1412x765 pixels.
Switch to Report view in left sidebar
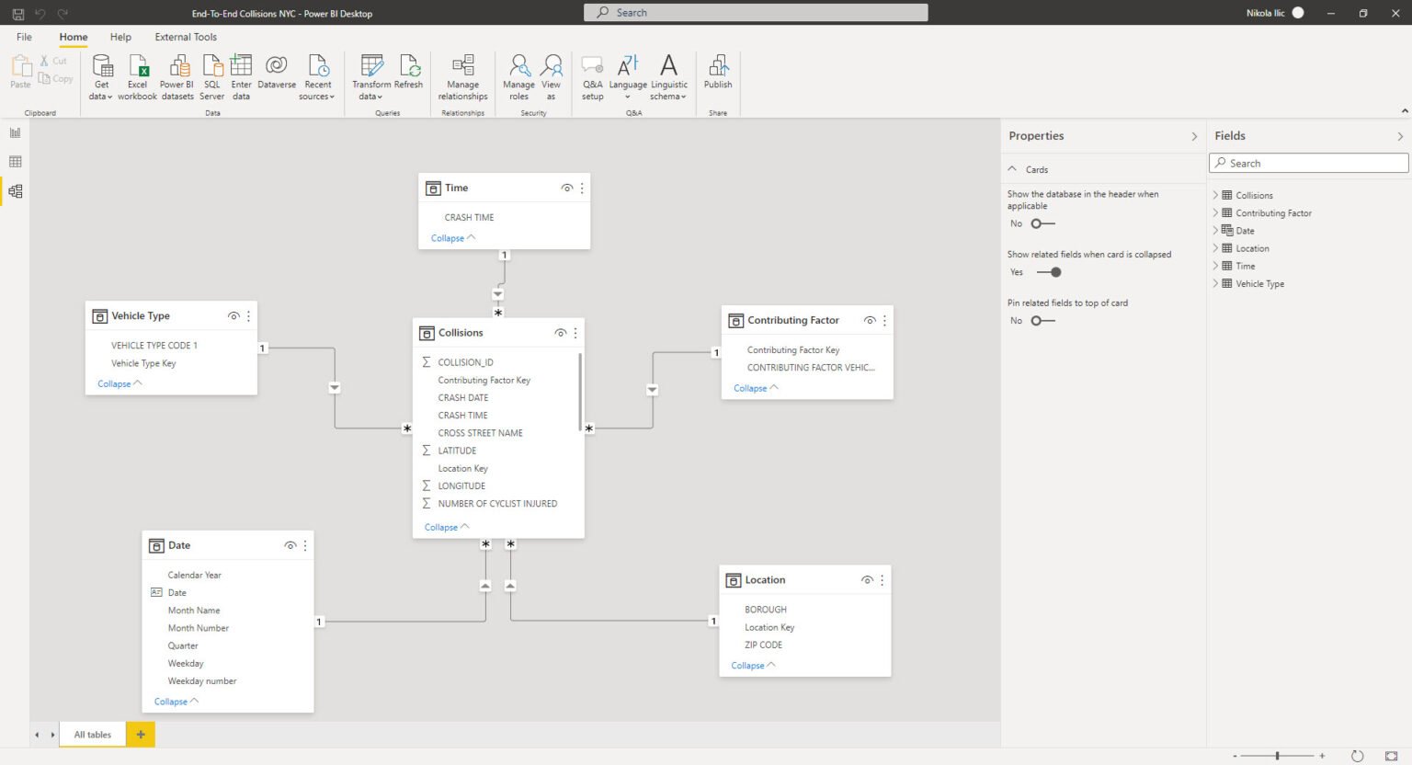[x=15, y=132]
